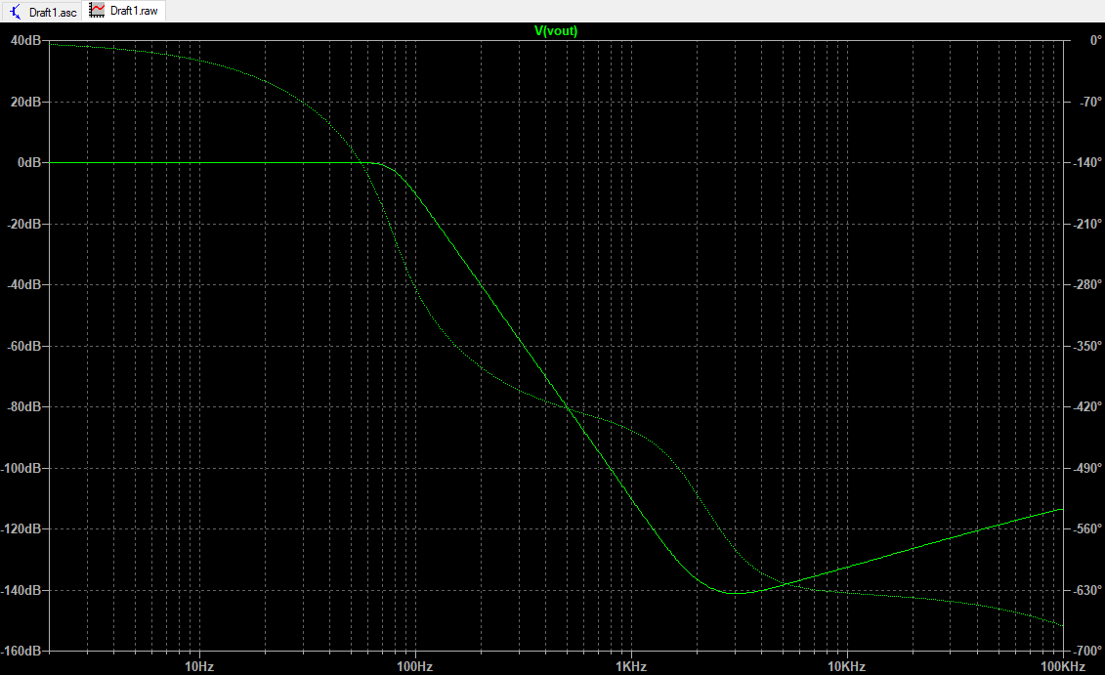Click the waveform icon on Draft1.raw tab
1105x675 pixels.
click(98, 11)
